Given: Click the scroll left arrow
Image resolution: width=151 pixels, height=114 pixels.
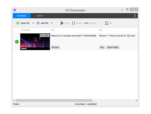Looking at the screenshot, I should click(x=14, y=100).
